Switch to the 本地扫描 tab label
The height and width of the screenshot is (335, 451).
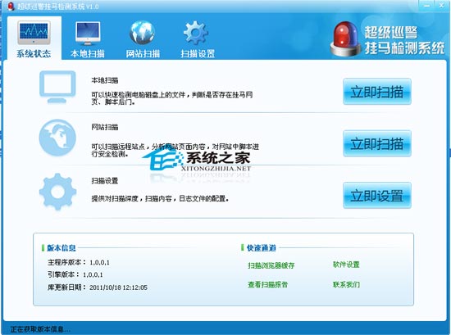click(x=88, y=54)
